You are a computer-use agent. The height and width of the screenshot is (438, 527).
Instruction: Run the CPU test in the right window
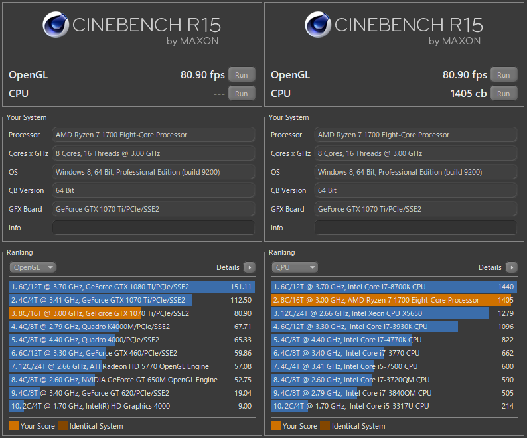(504, 94)
